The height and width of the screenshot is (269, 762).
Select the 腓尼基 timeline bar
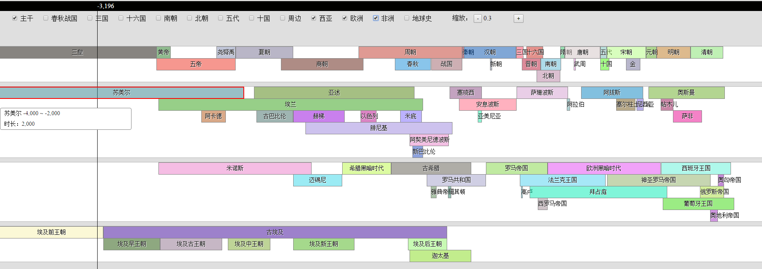pyautogui.click(x=379, y=128)
